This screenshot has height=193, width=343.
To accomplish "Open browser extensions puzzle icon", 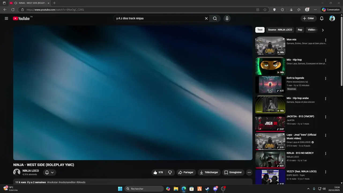I will click(282, 10).
